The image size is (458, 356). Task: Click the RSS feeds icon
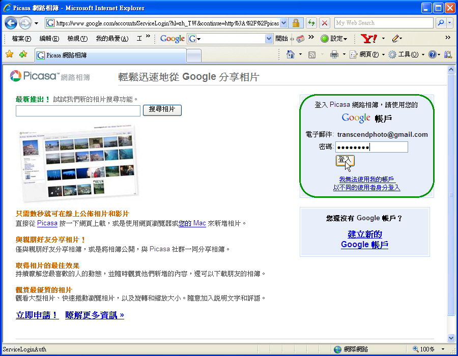click(312, 54)
